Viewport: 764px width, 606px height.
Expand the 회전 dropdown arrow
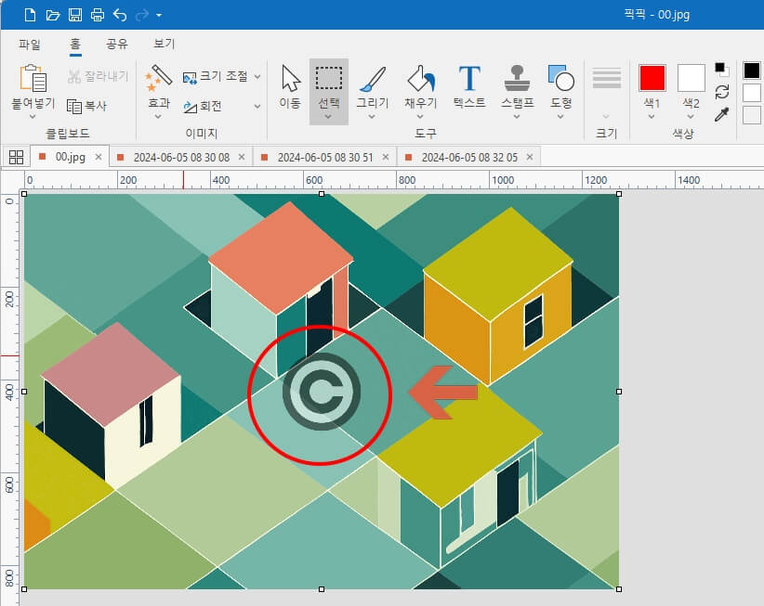[257, 106]
